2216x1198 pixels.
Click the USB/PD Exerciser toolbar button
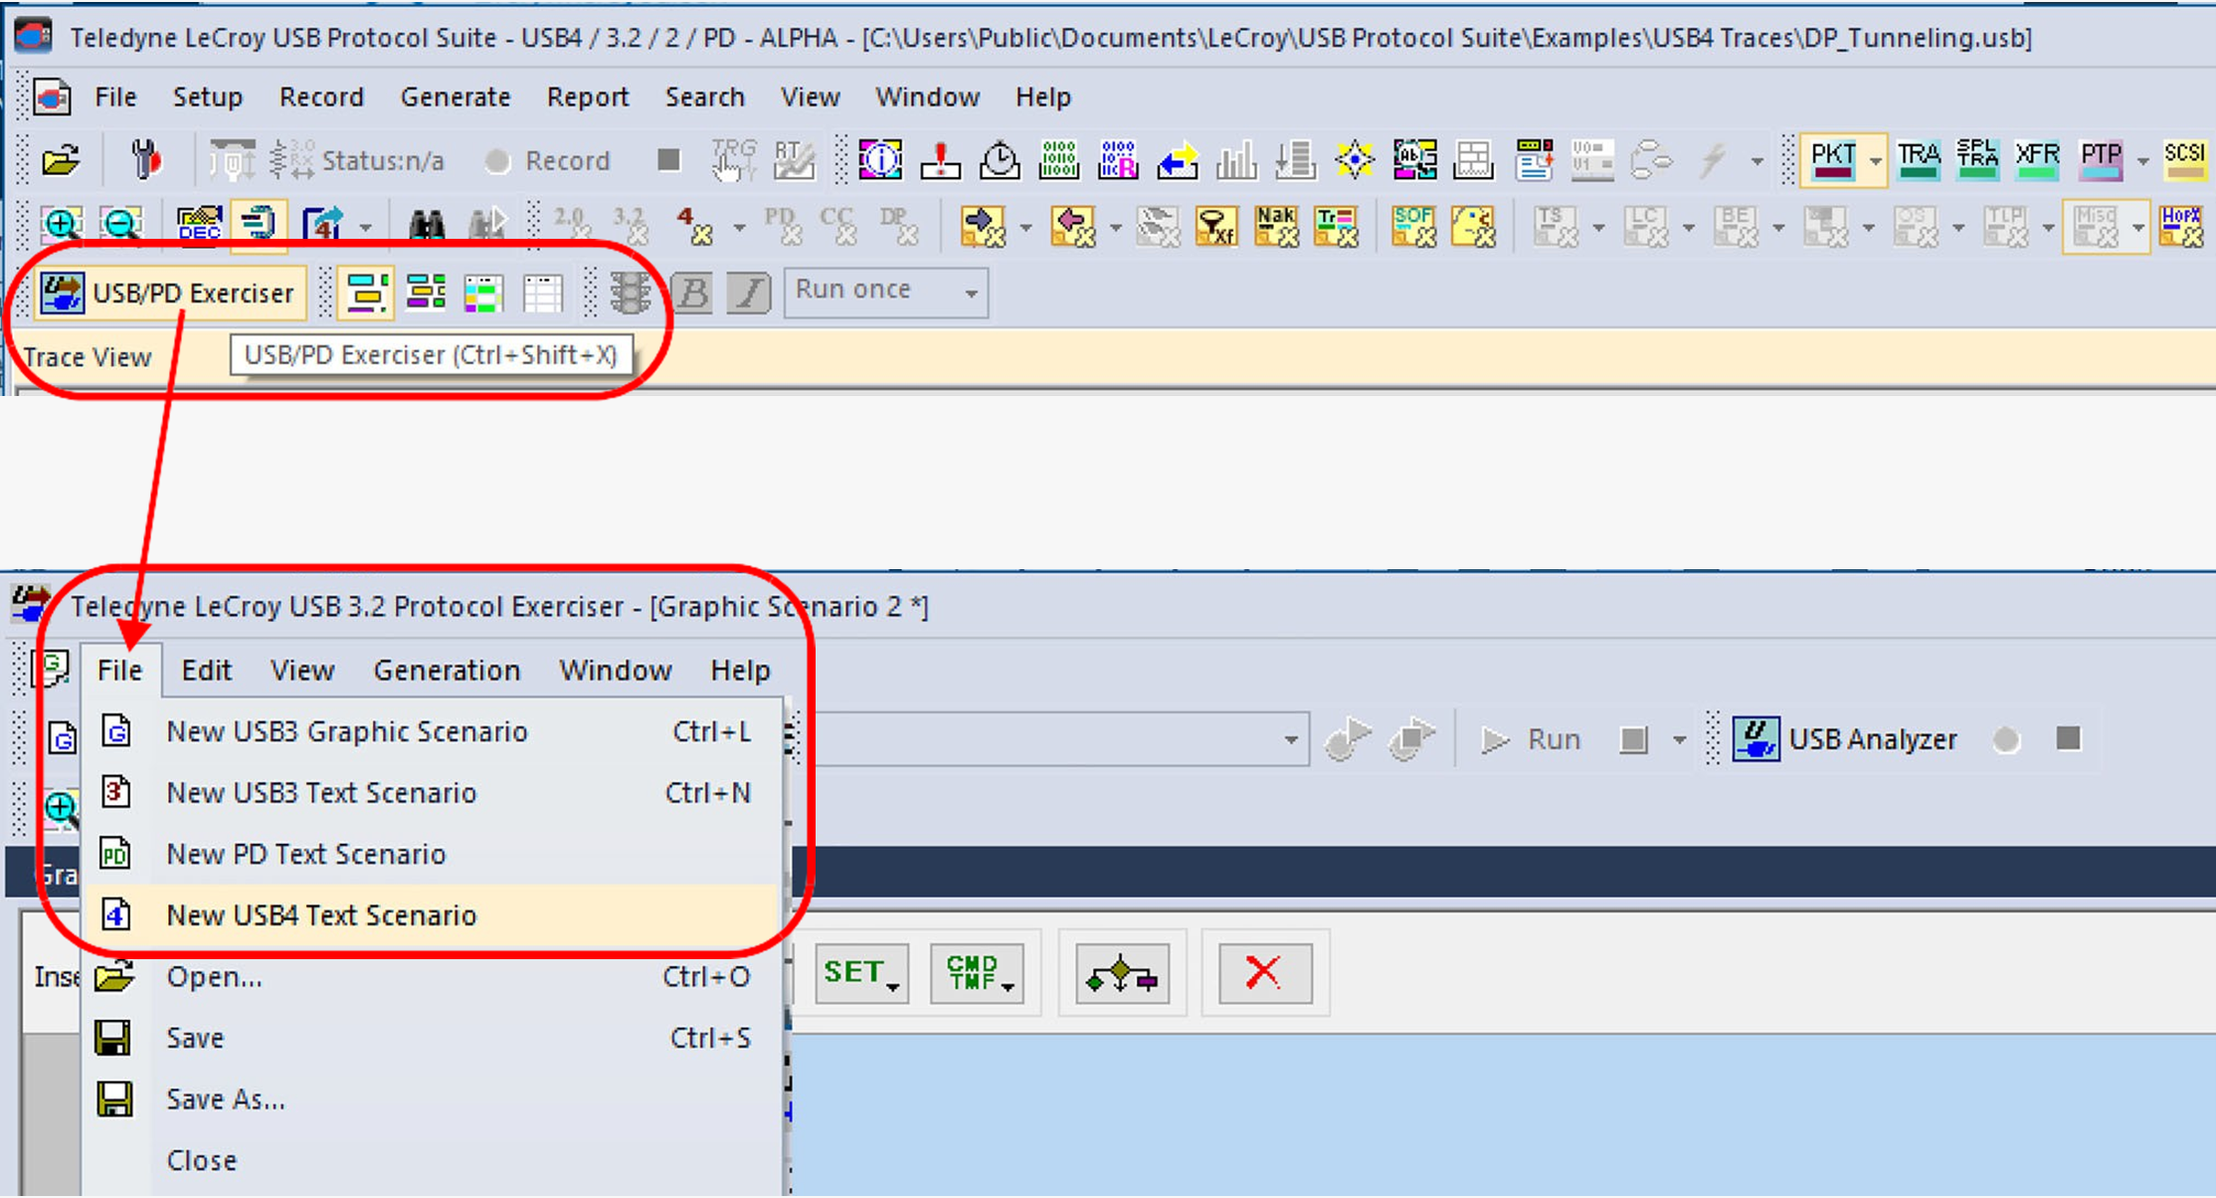tap(169, 293)
